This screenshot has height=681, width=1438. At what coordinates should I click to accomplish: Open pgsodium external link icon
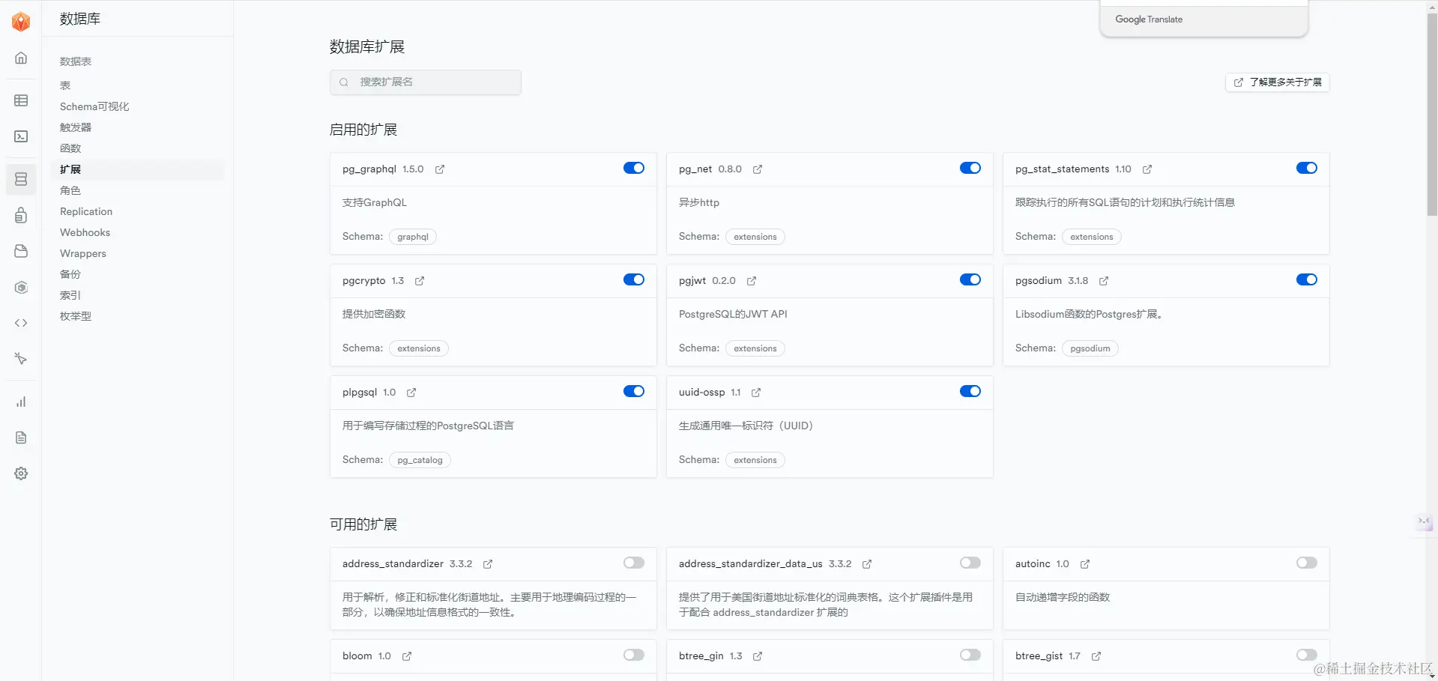point(1104,281)
